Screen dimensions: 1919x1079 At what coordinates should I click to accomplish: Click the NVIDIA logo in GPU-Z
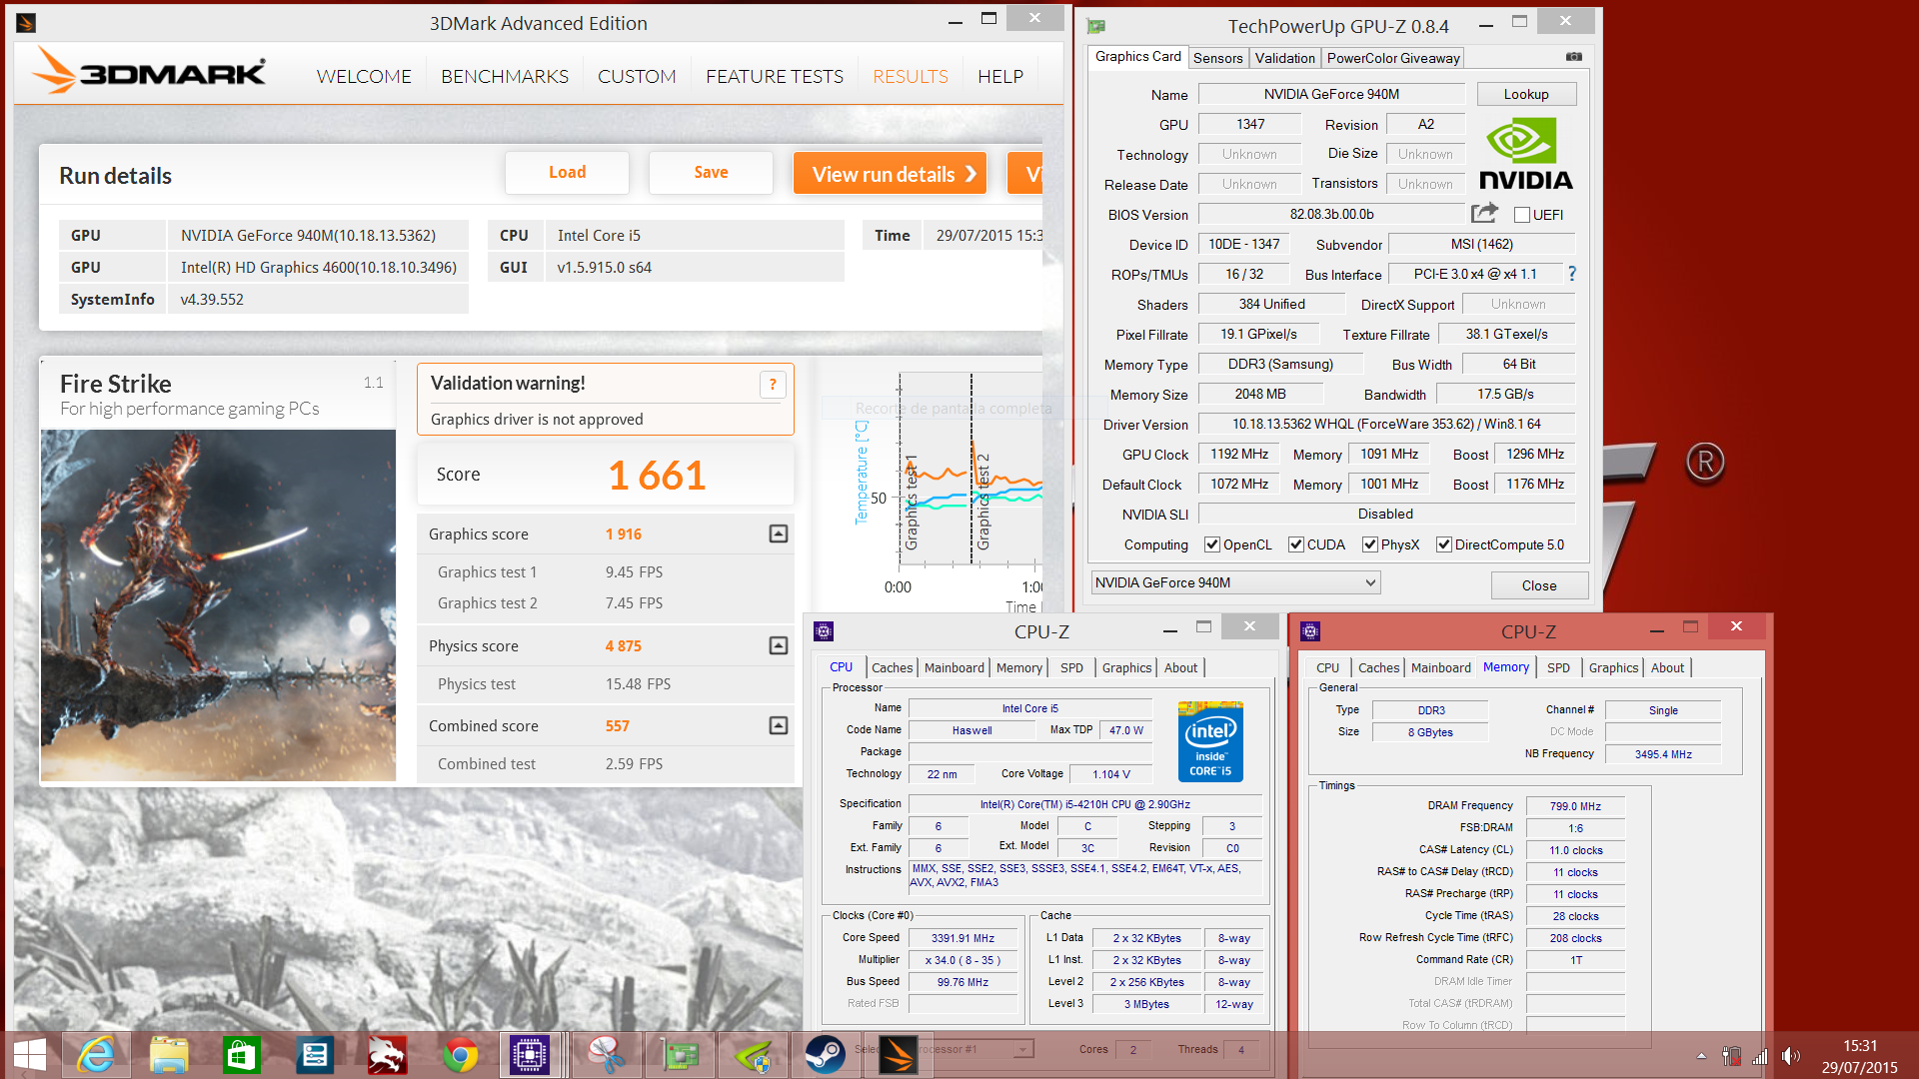click(x=1525, y=154)
